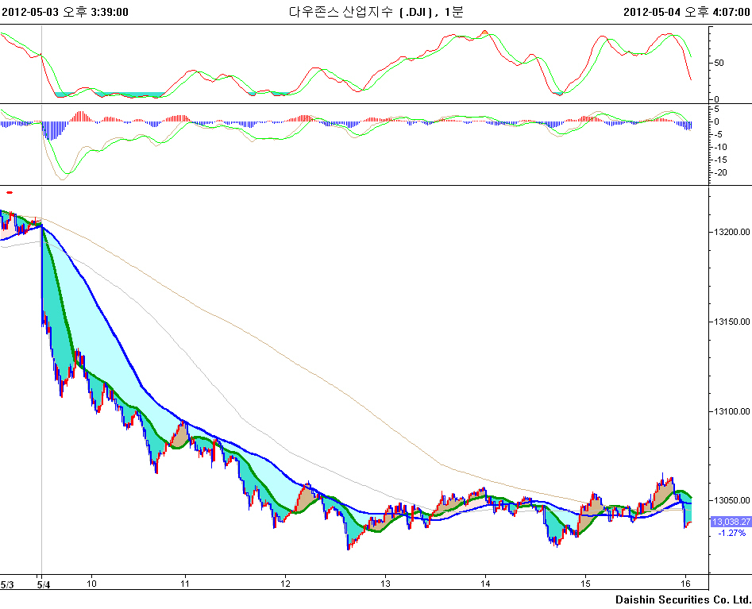The image size is (752, 609).
Task: Click the -1.27% change label
Action: (x=731, y=534)
